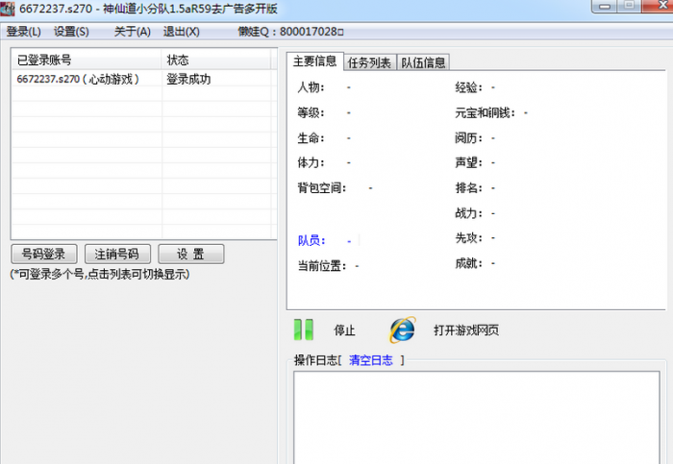Open the 关于(A) menu
Screen dimensions: 673x464
click(132, 31)
